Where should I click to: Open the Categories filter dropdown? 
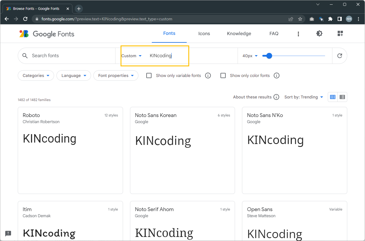coord(36,75)
